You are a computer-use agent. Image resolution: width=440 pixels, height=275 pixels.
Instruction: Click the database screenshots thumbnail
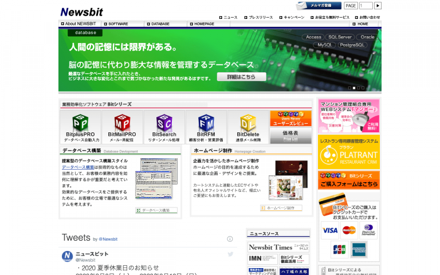(156, 179)
